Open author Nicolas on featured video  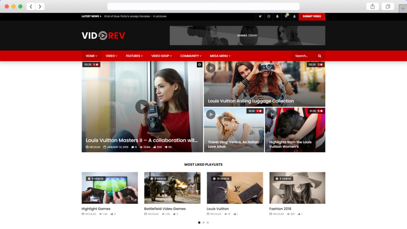tap(93, 147)
